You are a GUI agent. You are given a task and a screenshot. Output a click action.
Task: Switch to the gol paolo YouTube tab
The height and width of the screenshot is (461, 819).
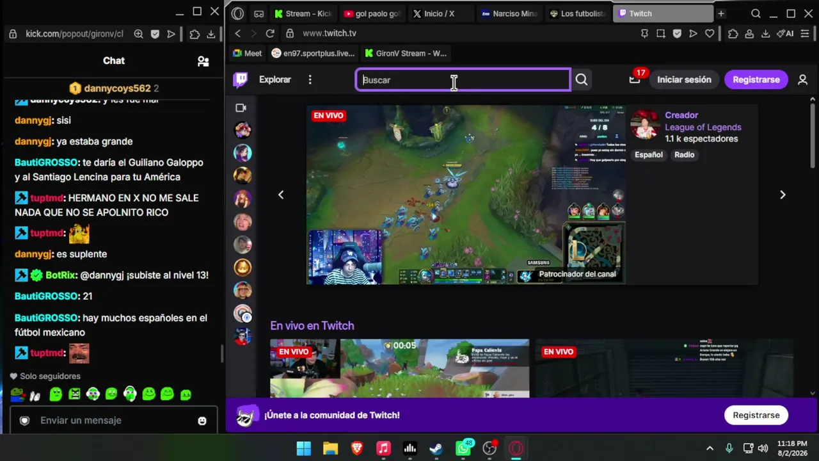point(372,13)
